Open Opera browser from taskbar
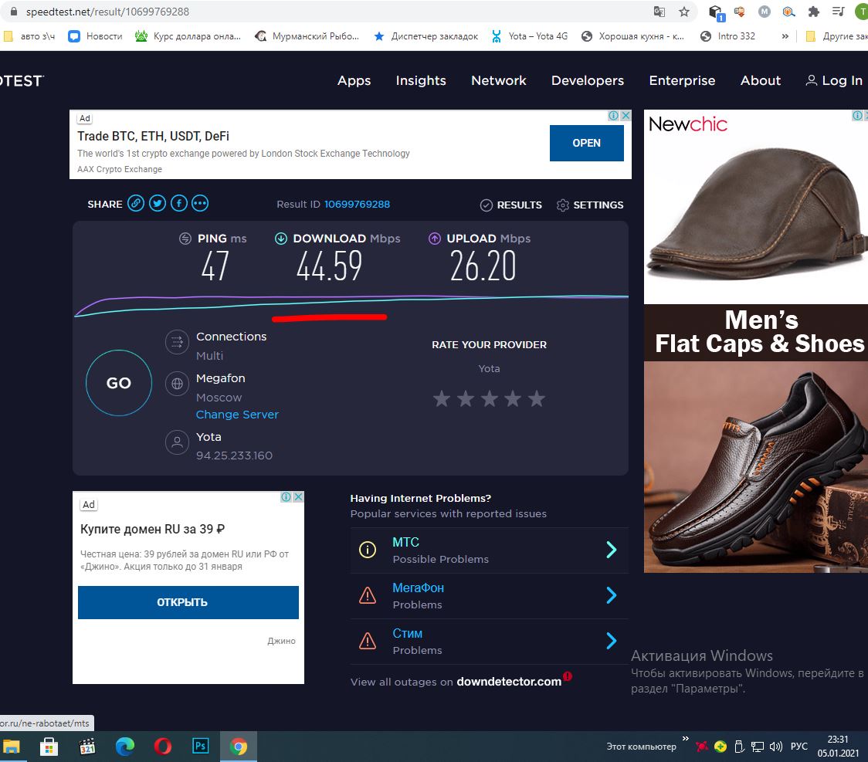The height and width of the screenshot is (762, 868). 162,747
